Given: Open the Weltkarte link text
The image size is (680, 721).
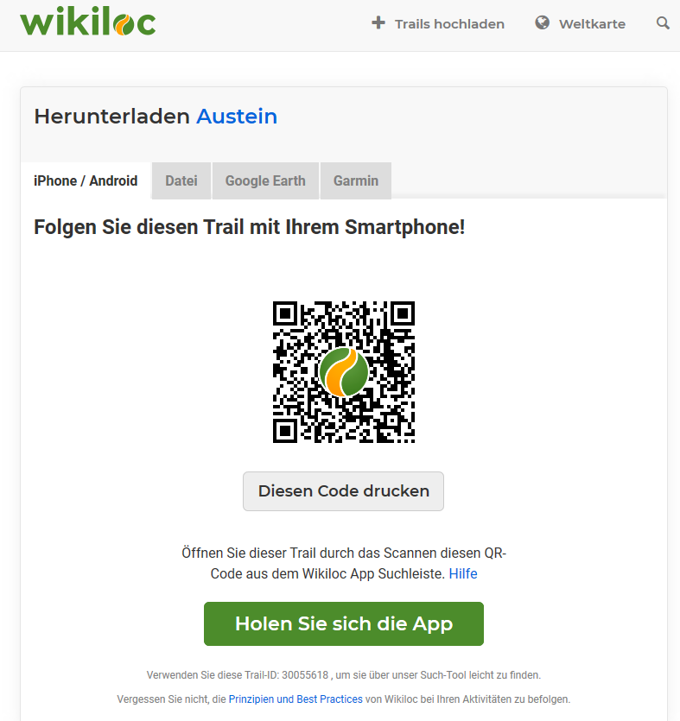Looking at the screenshot, I should coord(592,24).
